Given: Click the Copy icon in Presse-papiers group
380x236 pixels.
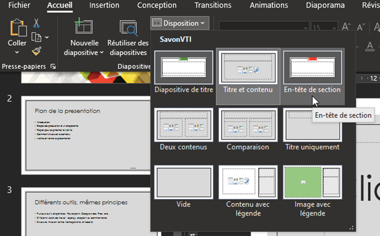Looking at the screenshot, I should (36, 37).
